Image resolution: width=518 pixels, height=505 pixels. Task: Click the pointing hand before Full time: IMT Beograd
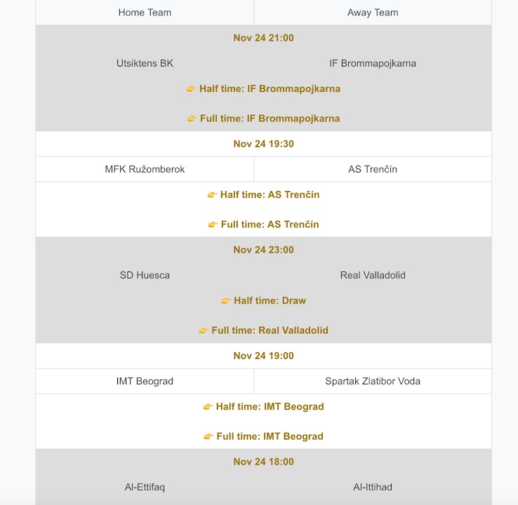click(x=208, y=436)
